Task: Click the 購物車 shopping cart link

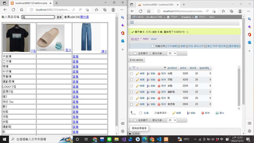Action: pyautogui.click(x=84, y=17)
